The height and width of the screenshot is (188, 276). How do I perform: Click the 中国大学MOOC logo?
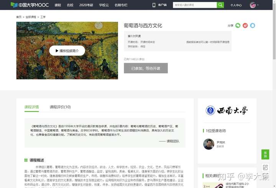[x=30, y=5]
